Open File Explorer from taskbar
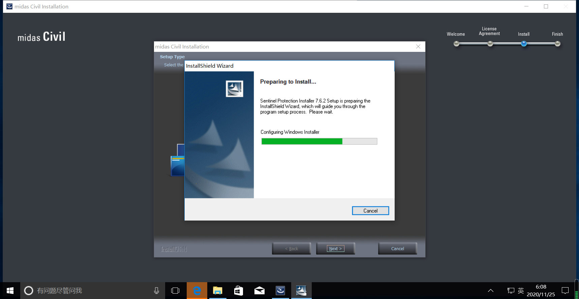Image resolution: width=579 pixels, height=299 pixels. tap(218, 291)
